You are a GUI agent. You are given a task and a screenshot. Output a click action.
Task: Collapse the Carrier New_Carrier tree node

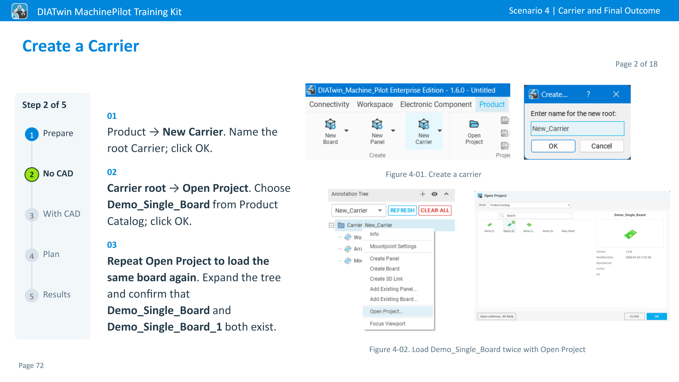pyautogui.click(x=331, y=225)
